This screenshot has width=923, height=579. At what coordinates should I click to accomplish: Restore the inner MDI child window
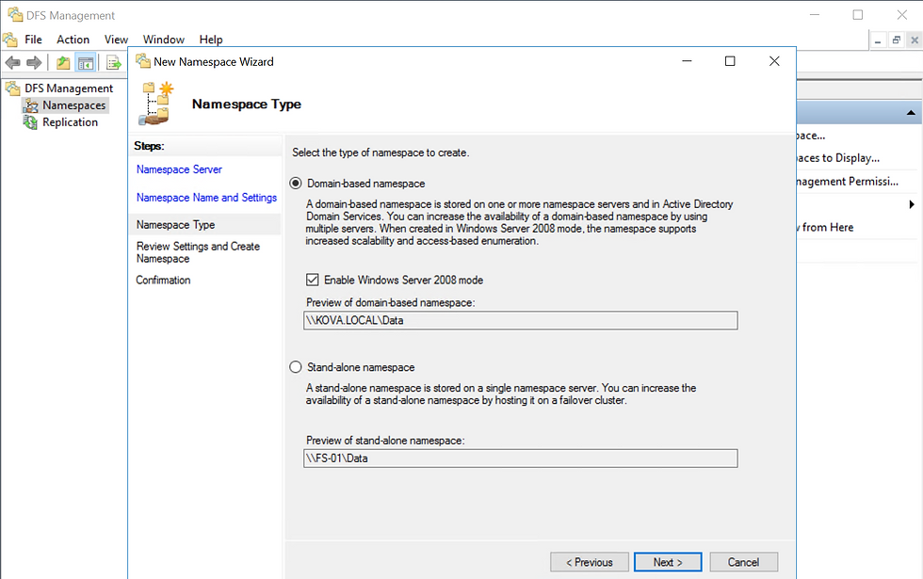point(897,40)
